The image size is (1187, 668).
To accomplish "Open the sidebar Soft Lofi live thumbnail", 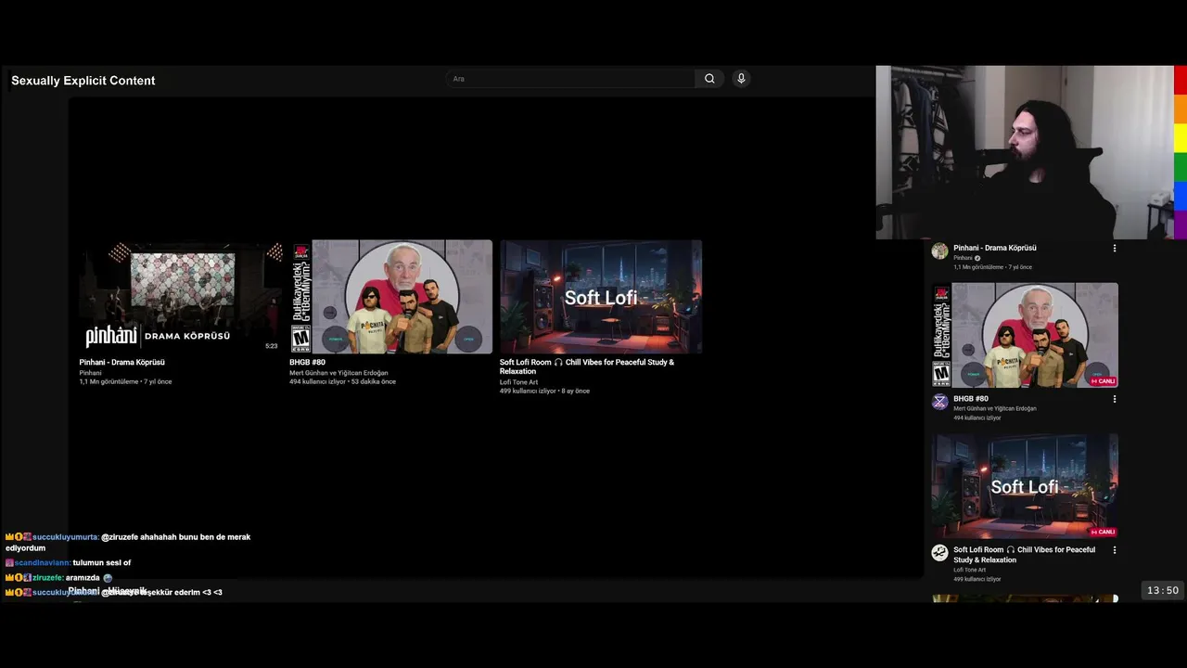I will (x=1025, y=486).
